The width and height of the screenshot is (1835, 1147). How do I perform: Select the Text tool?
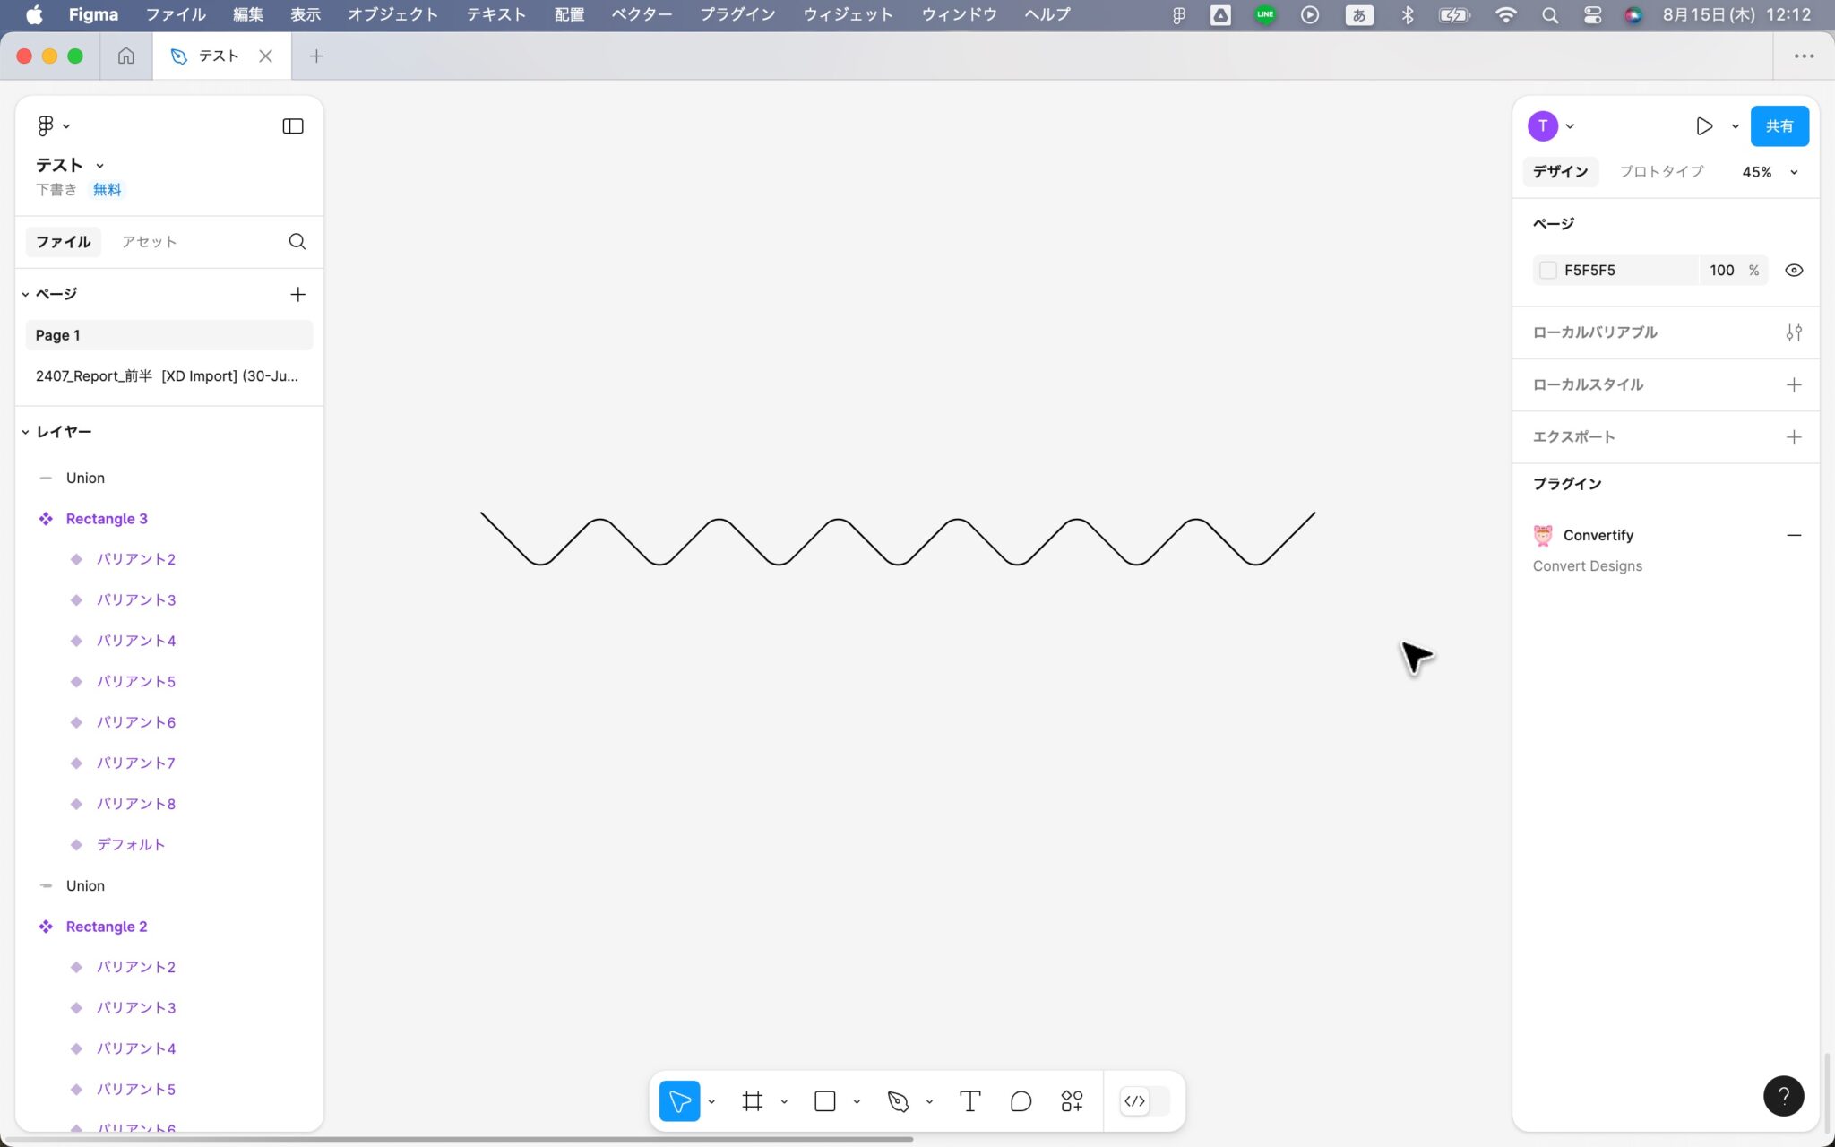click(969, 1100)
